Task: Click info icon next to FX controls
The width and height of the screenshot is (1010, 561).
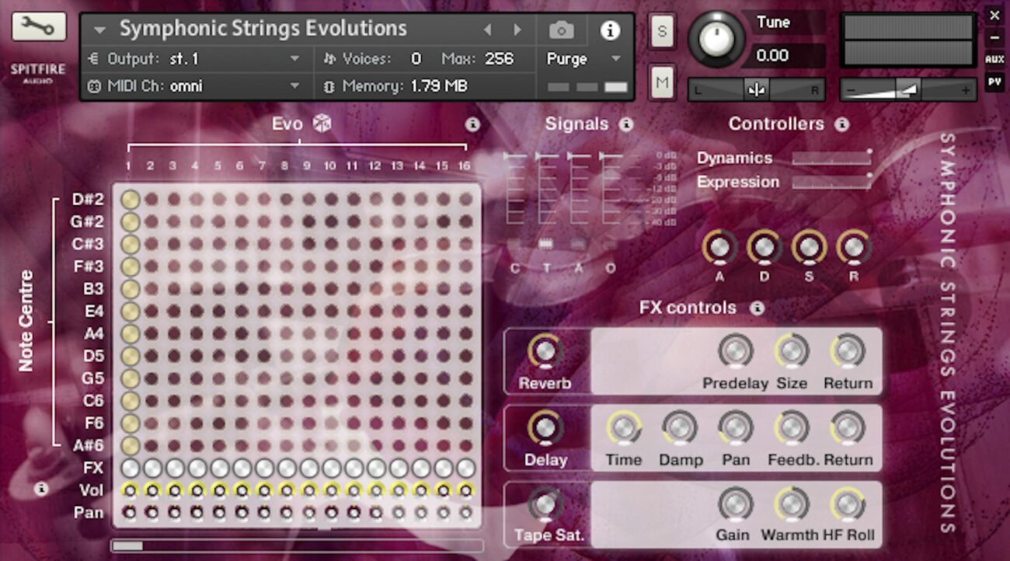Action: pos(757,308)
